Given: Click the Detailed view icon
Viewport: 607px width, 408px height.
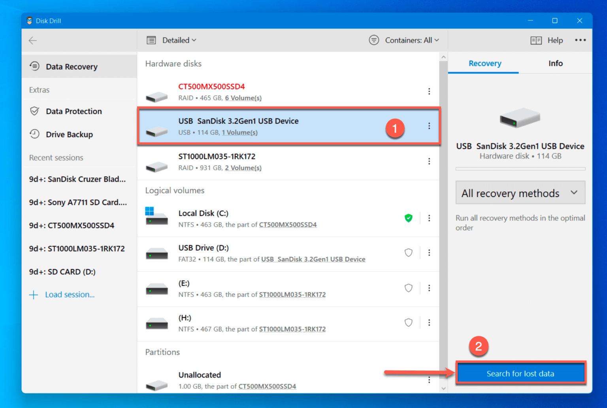Looking at the screenshot, I should (x=151, y=40).
